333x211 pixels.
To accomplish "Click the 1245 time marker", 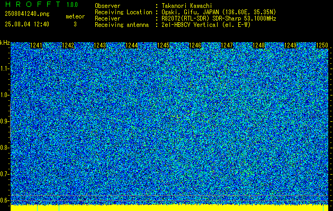I will 163,45.
